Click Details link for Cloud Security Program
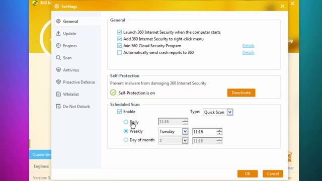The width and height of the screenshot is (322, 181). (248, 46)
